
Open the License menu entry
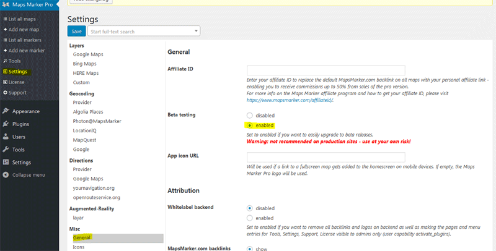[17, 82]
